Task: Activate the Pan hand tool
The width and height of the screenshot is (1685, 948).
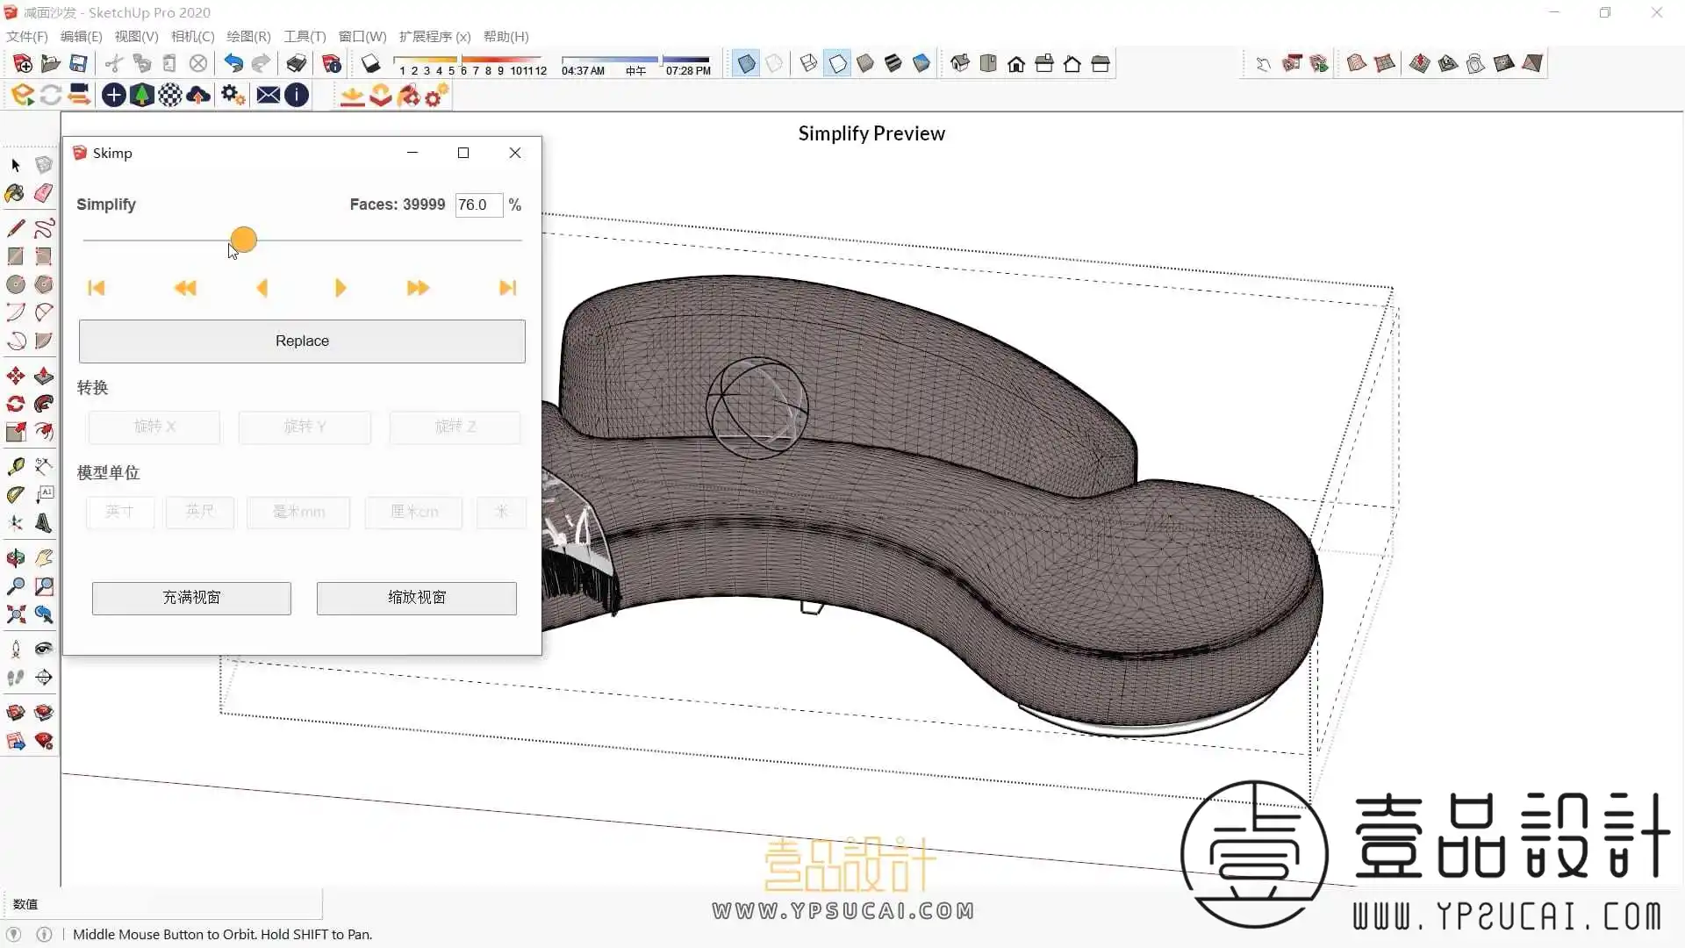Action: click(44, 558)
